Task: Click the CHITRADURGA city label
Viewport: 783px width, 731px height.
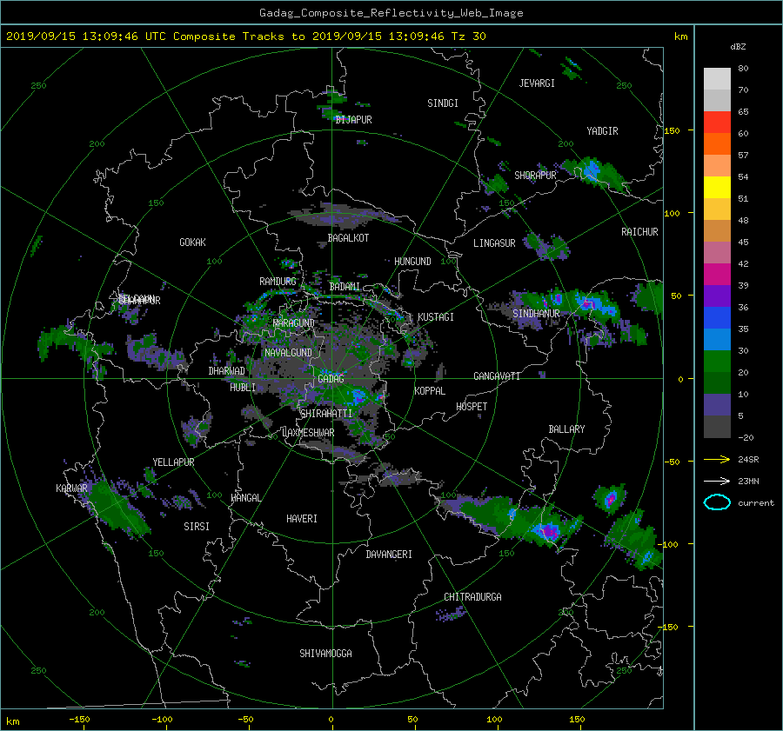Action: (x=472, y=597)
